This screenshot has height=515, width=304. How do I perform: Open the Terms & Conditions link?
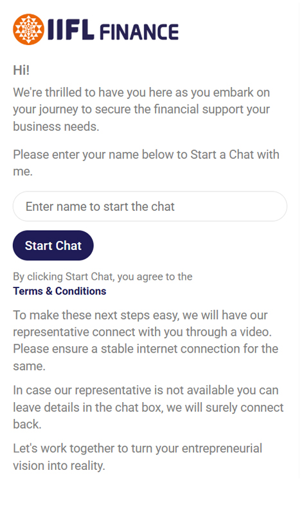pos(60,291)
